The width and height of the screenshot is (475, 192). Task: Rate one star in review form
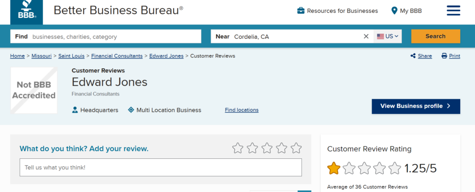(238, 148)
